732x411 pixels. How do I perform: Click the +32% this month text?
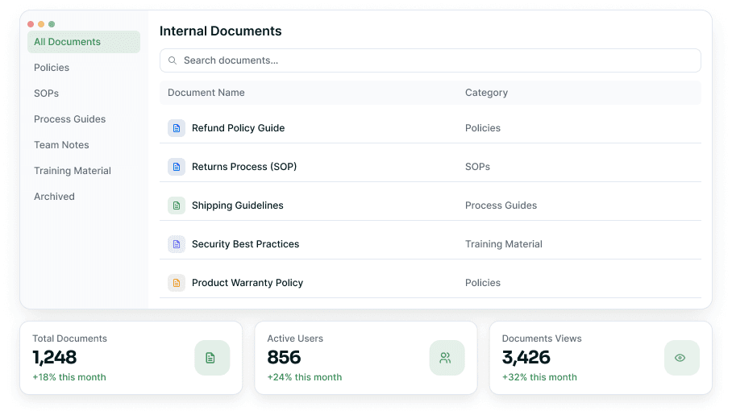coord(539,377)
